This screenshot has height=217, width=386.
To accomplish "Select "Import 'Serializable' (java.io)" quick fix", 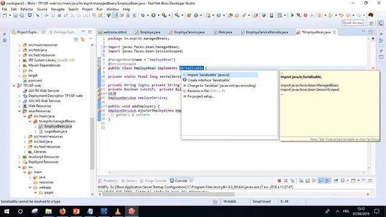I will [x=220, y=75].
